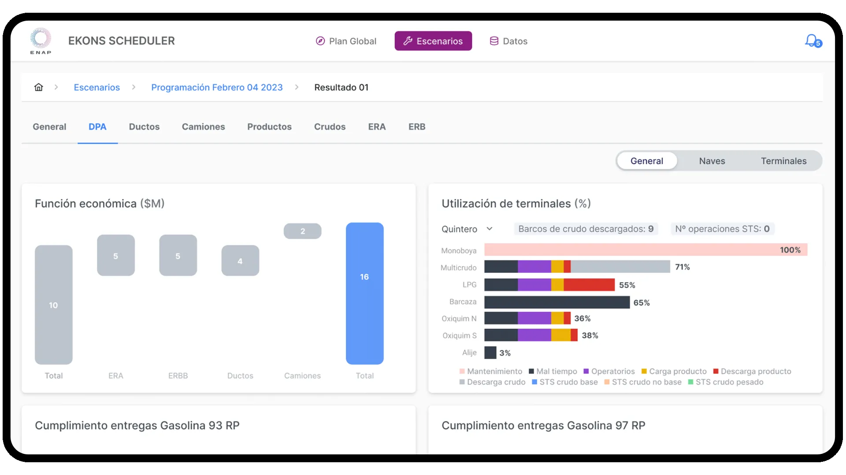The image size is (846, 475).
Task: Open Programación Febrero 04 2023 breadcrumb link
Action: (217, 87)
